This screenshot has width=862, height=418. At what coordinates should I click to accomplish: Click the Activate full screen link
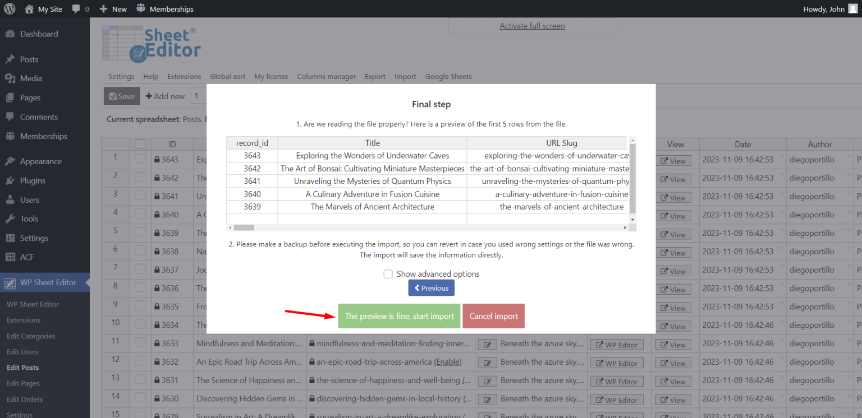click(x=531, y=26)
